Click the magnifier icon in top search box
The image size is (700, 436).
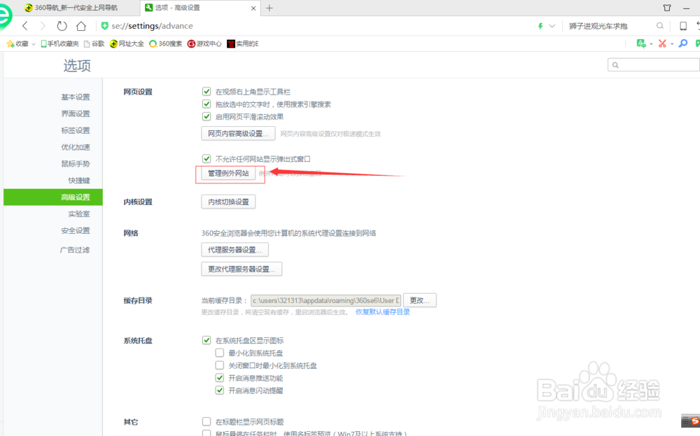tap(660, 26)
